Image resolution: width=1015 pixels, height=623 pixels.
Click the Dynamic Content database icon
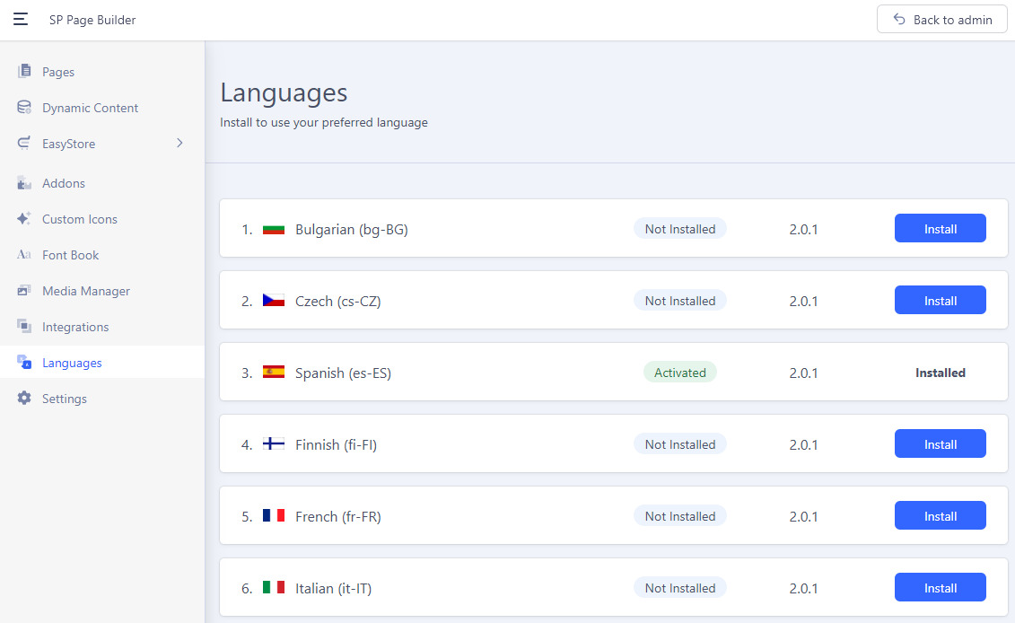point(24,108)
